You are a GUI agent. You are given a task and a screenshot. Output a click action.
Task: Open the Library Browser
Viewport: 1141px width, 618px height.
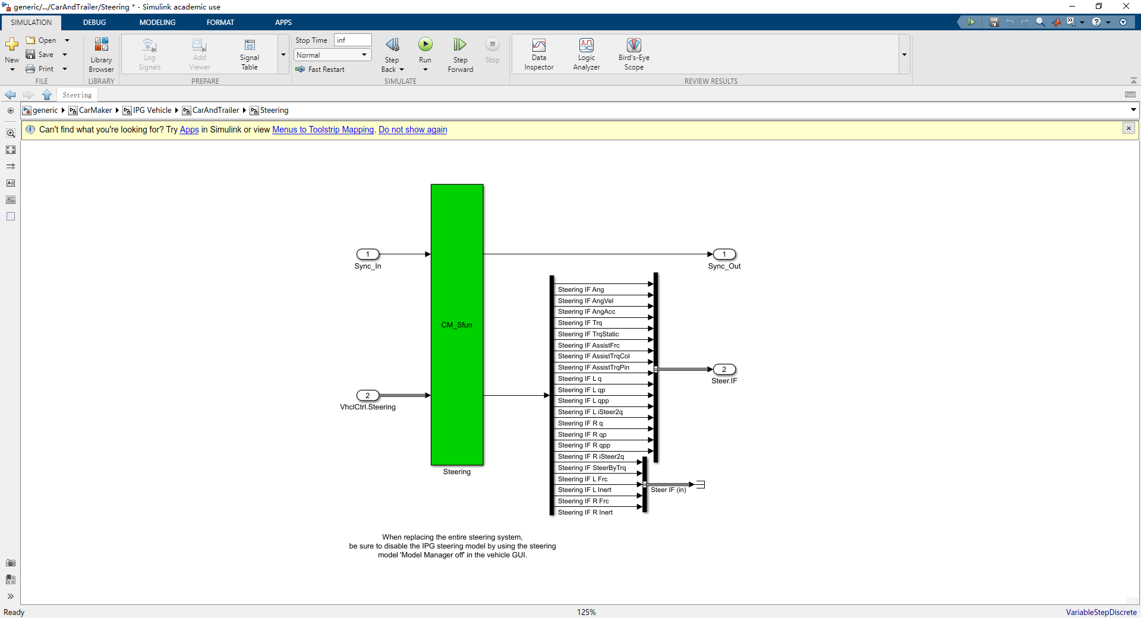[101, 55]
